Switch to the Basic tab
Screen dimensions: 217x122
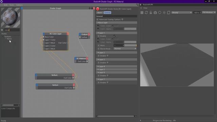pyautogui.click(x=100, y=13)
